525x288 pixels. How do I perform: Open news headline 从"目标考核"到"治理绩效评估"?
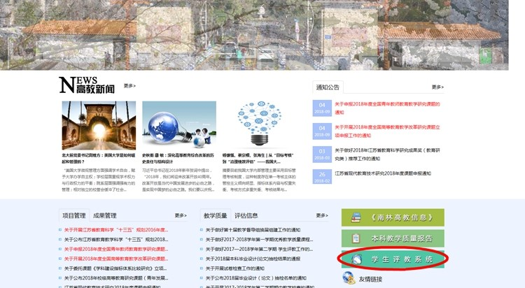258,159
